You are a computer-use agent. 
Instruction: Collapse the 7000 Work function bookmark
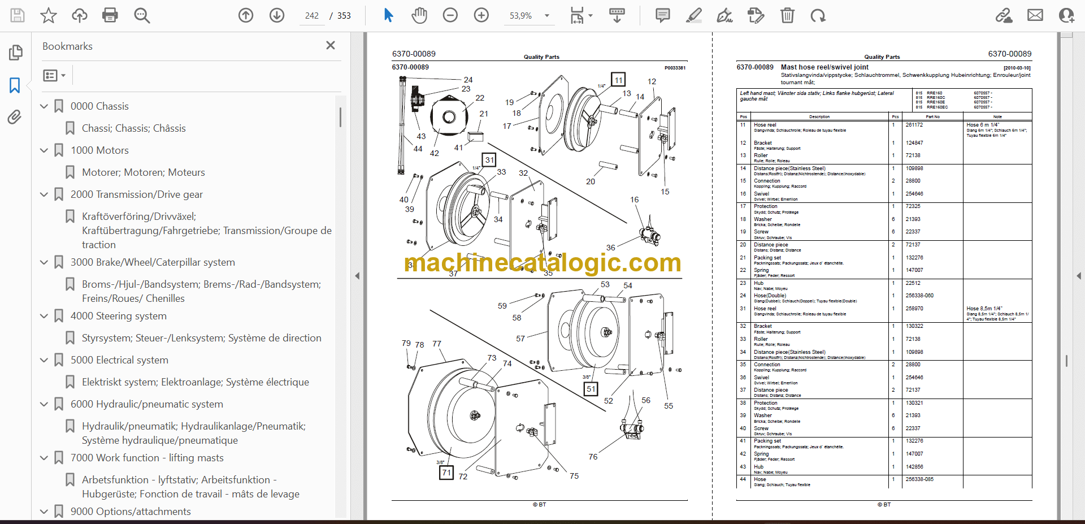click(44, 457)
